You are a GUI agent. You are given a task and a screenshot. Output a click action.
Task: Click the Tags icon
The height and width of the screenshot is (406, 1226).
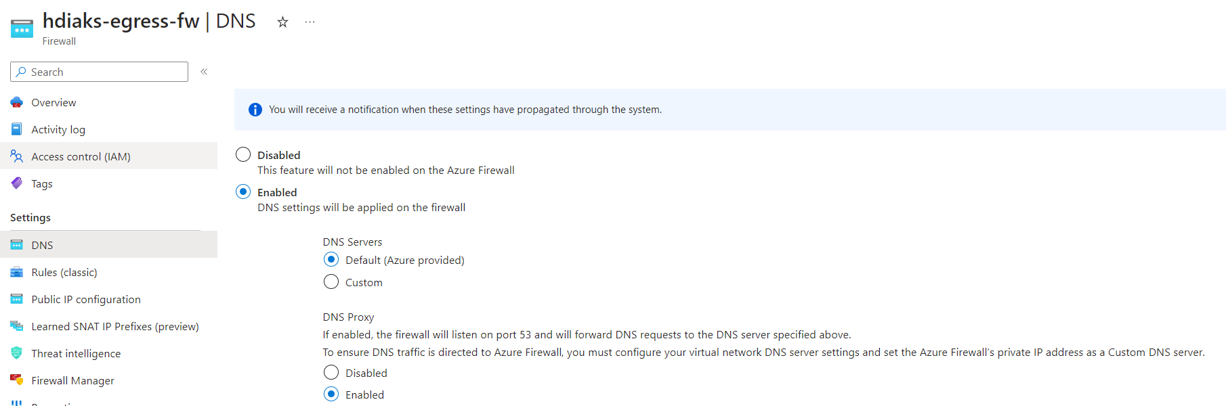coord(17,183)
